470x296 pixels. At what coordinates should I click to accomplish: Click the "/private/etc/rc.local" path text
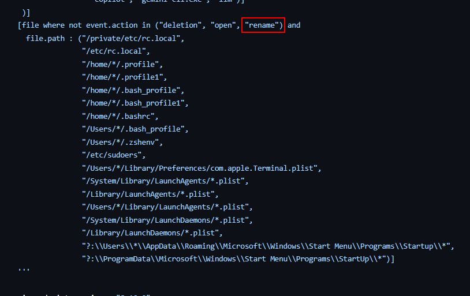coord(130,39)
